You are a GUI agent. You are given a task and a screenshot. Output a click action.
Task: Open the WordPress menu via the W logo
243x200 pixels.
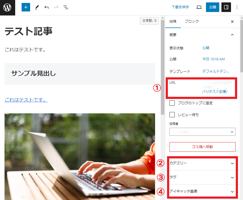(x=7, y=7)
